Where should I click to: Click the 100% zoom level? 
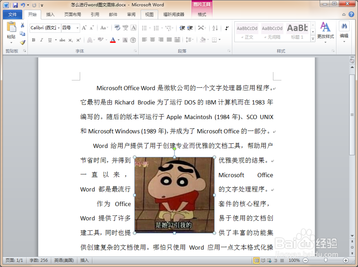tap(294, 261)
